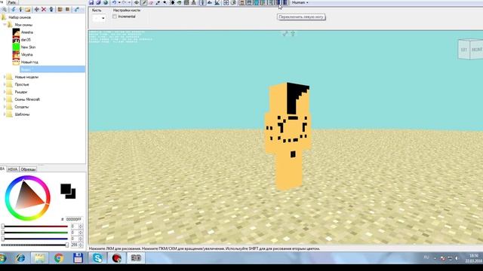
Task: Click the Fetch skin icon in skin toolbar
Action: pyautogui.click(x=76, y=10)
